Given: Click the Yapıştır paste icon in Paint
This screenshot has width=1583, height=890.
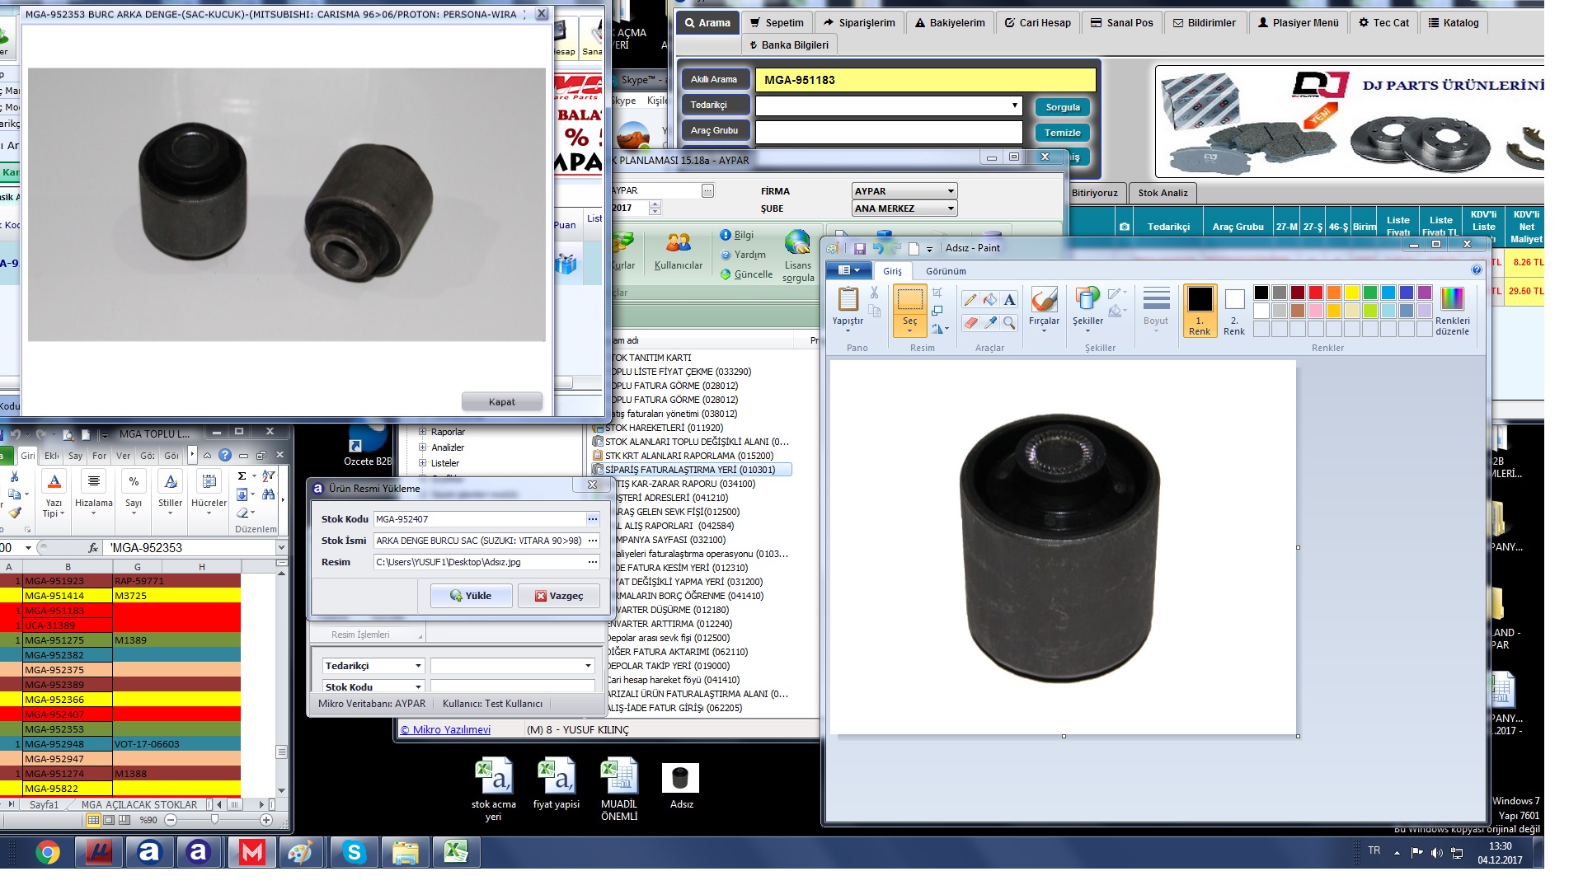Looking at the screenshot, I should [x=848, y=299].
